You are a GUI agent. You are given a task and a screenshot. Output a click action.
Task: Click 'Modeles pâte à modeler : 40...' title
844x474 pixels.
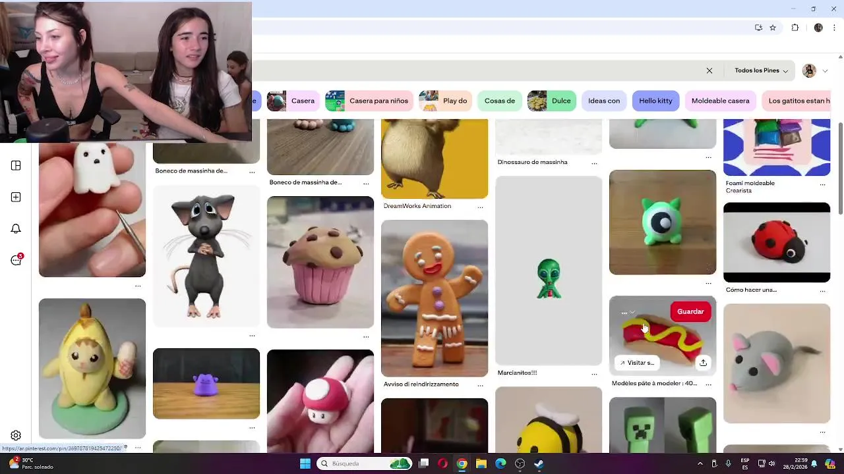(x=654, y=383)
